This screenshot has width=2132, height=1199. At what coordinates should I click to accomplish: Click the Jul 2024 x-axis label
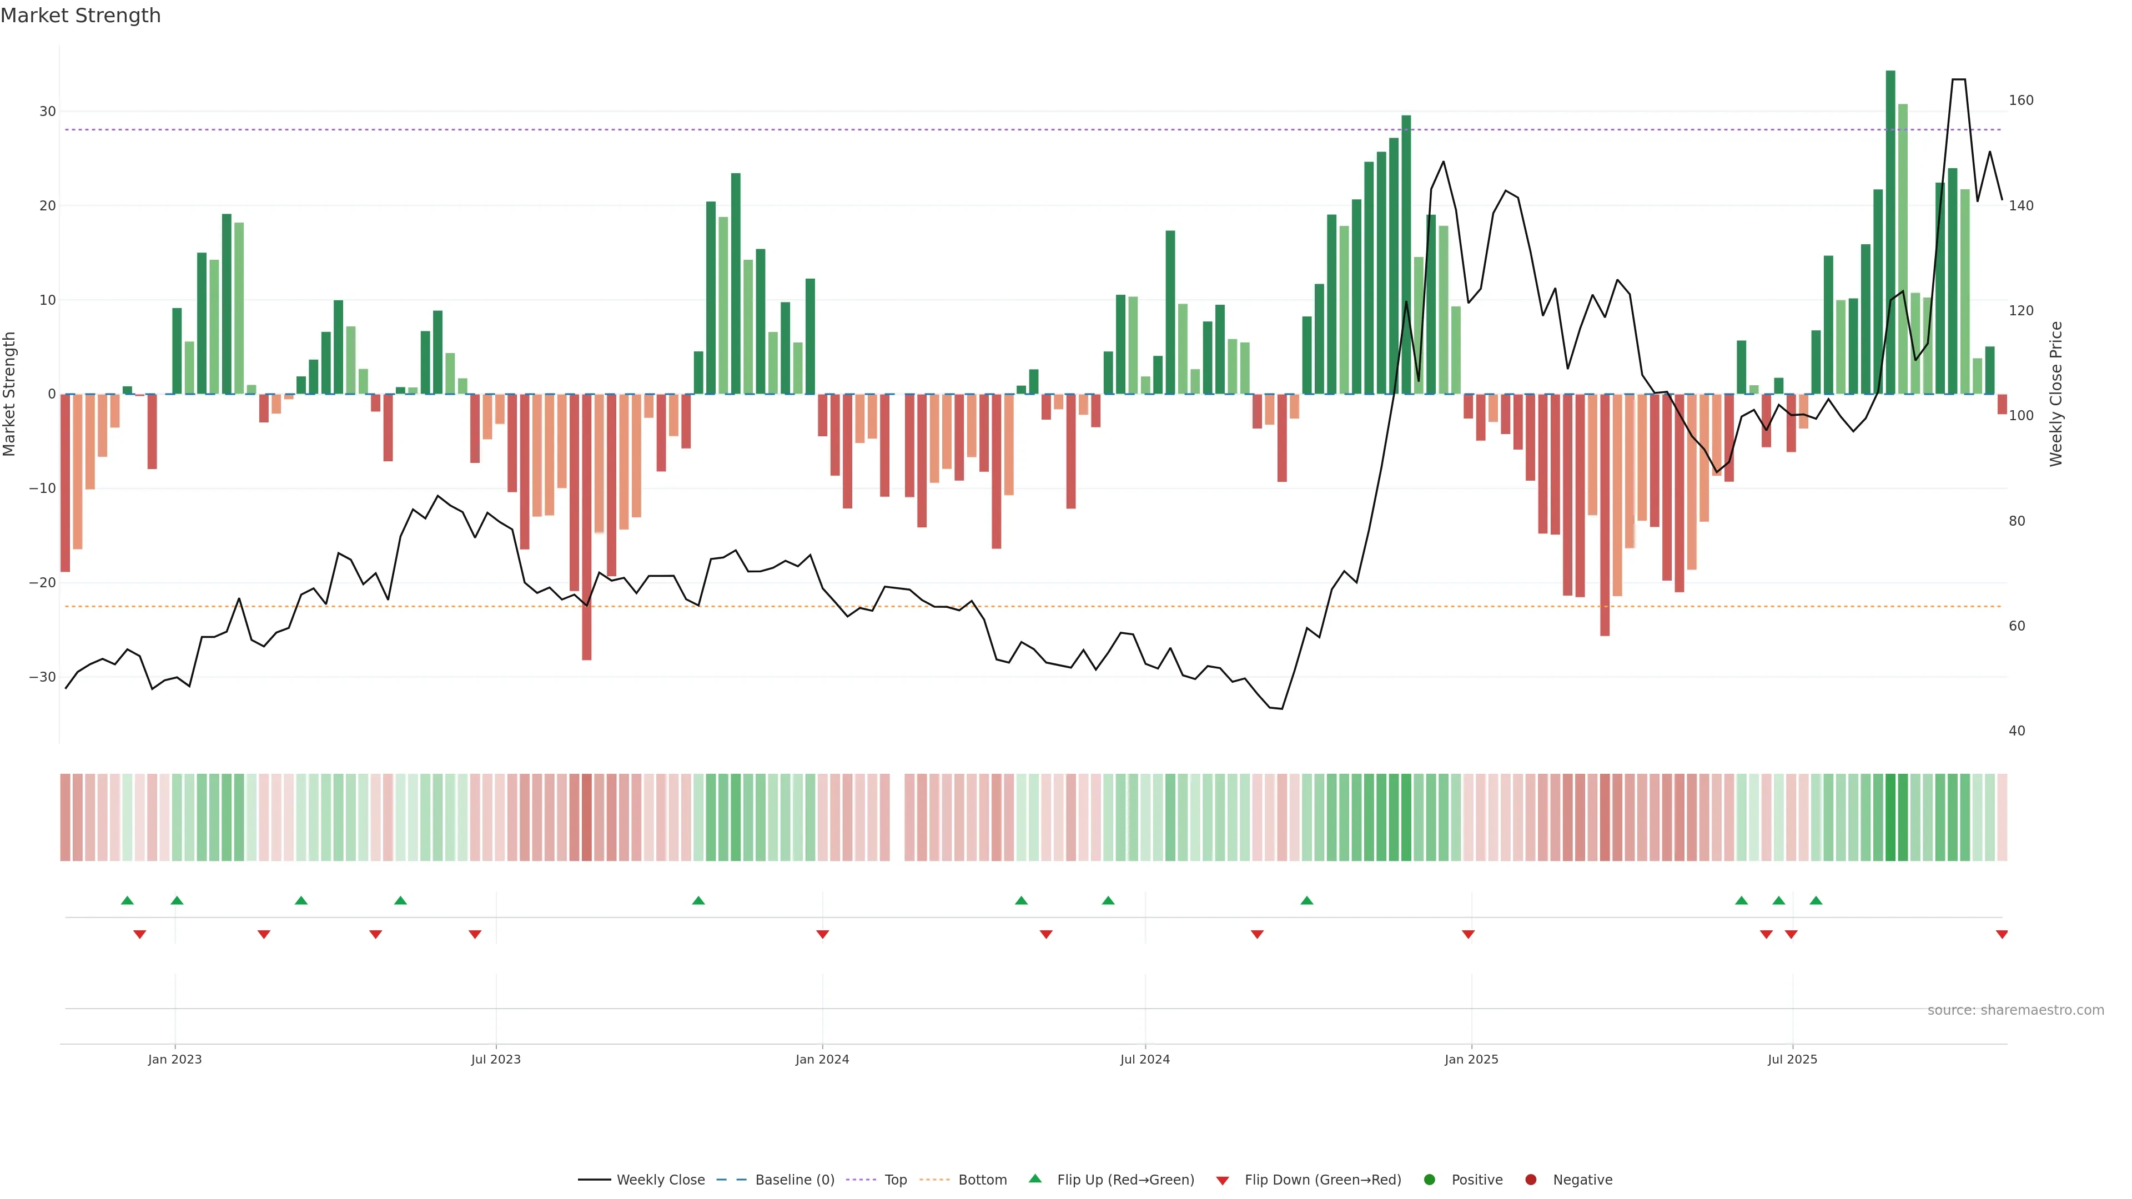tap(1145, 1059)
